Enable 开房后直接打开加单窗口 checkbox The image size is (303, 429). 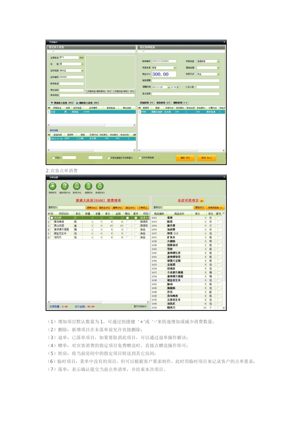pyautogui.click(x=108, y=158)
